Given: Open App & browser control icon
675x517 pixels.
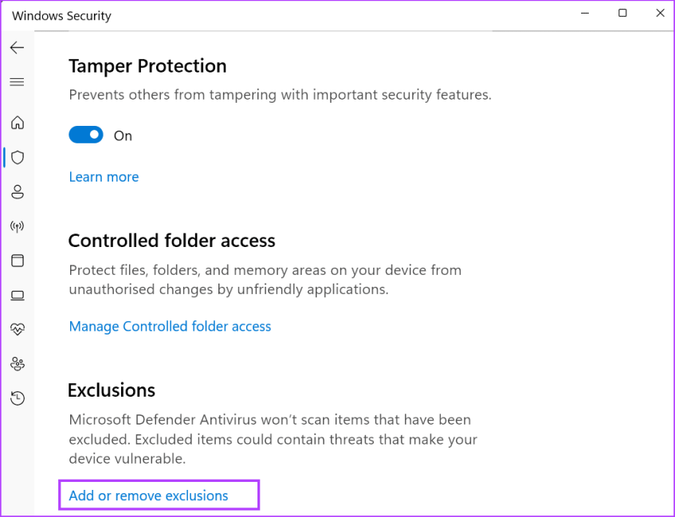Looking at the screenshot, I should click(x=18, y=260).
